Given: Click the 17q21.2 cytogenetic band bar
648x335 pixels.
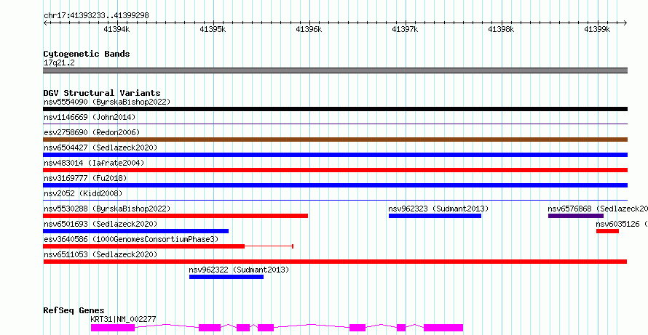Looking at the screenshot, I should coord(335,70).
